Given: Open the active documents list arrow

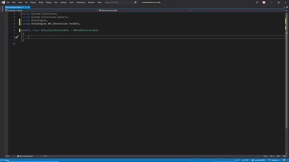Looking at the screenshot, I should tap(284, 7).
